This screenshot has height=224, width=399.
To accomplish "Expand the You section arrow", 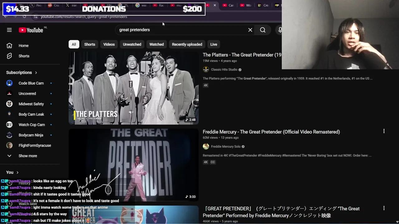I will pyautogui.click(x=17, y=172).
